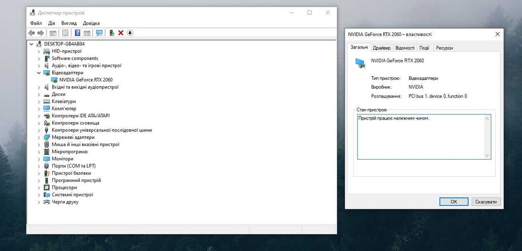Open the Довідка menu

91,23
